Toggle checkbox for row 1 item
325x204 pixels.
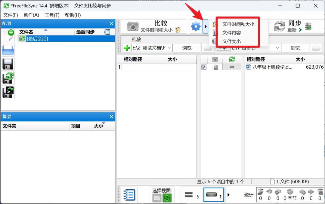204,67
